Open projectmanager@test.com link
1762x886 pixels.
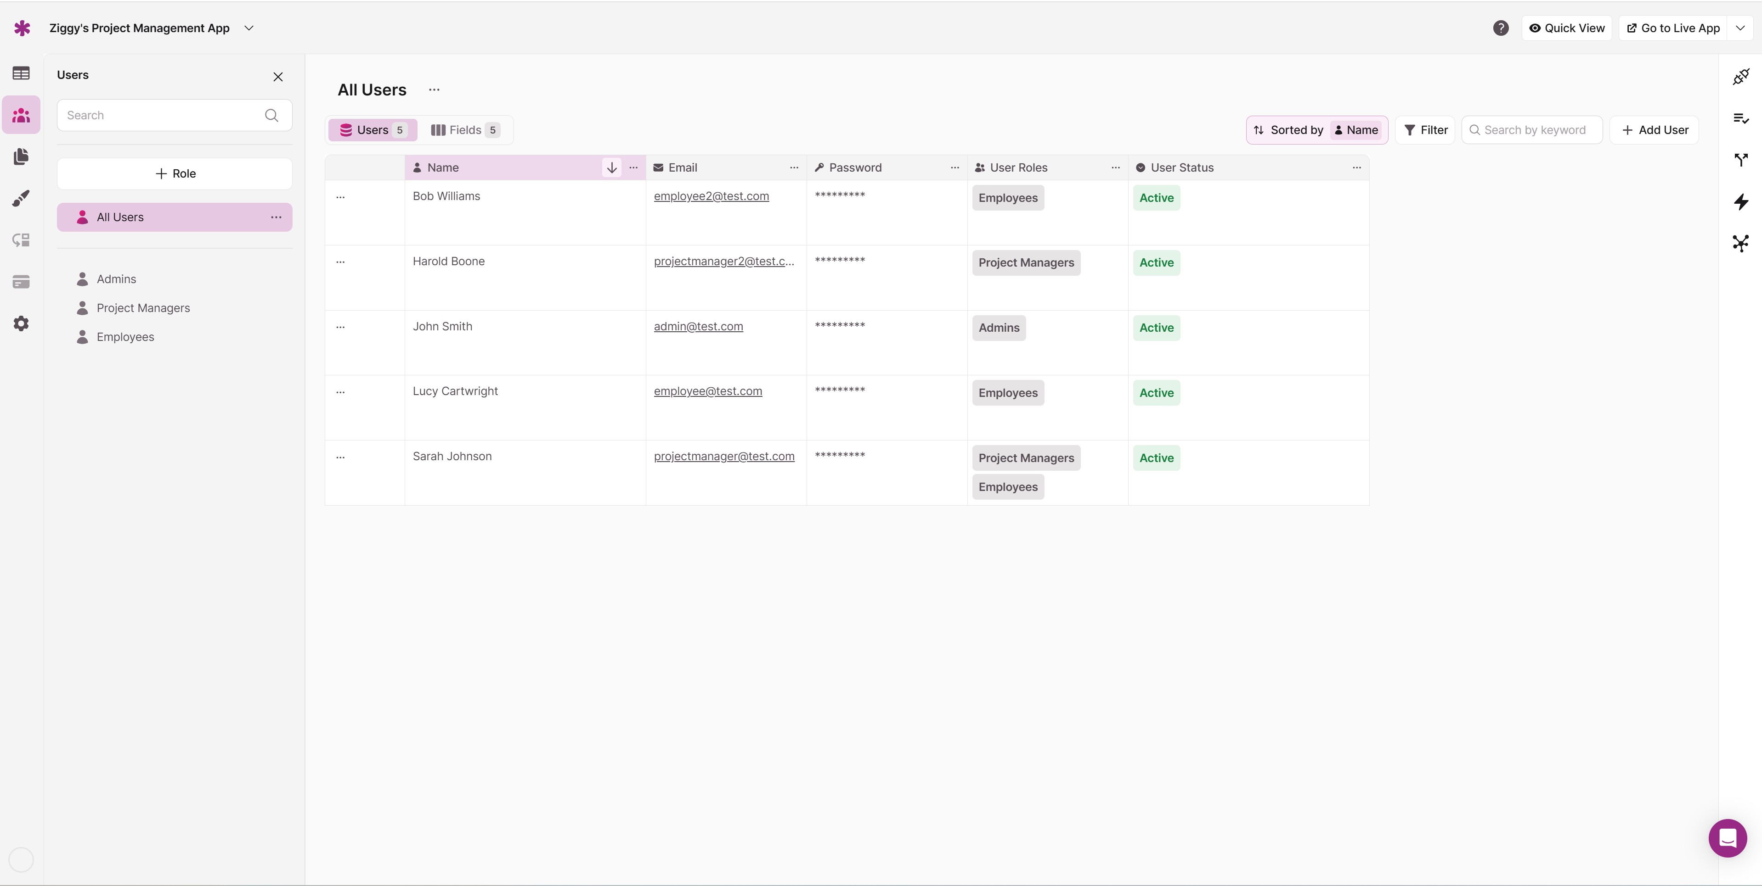tap(725, 457)
